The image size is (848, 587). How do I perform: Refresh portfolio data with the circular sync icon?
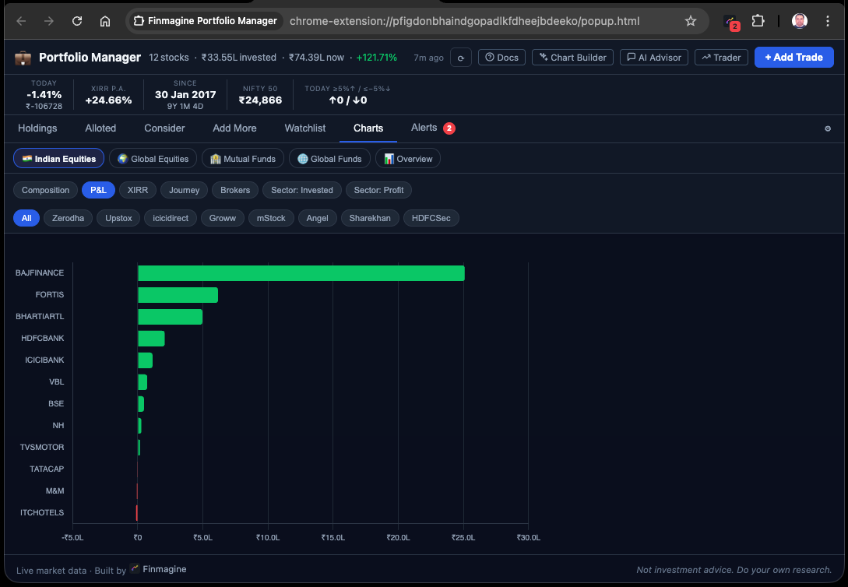[460, 57]
